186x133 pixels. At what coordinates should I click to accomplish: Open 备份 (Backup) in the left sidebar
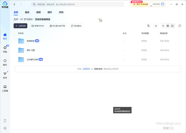coord(5,62)
